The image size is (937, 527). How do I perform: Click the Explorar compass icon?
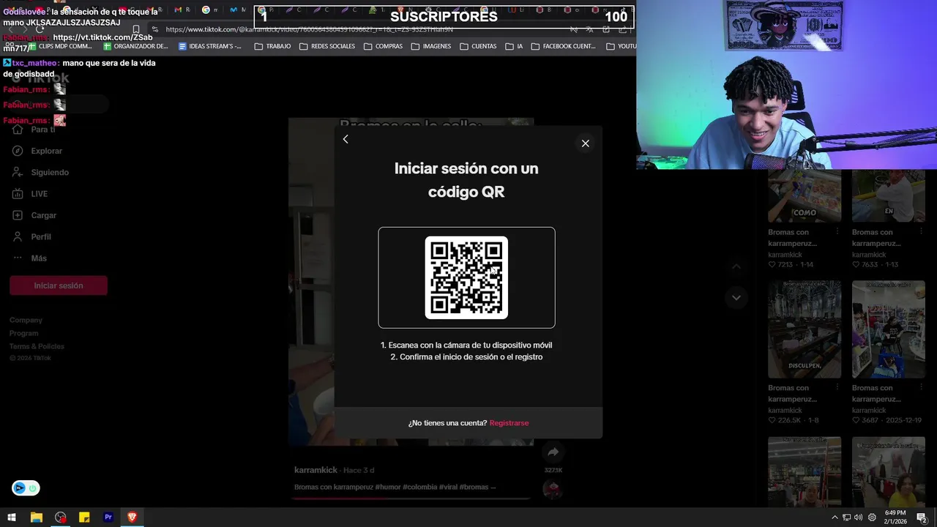click(18, 151)
